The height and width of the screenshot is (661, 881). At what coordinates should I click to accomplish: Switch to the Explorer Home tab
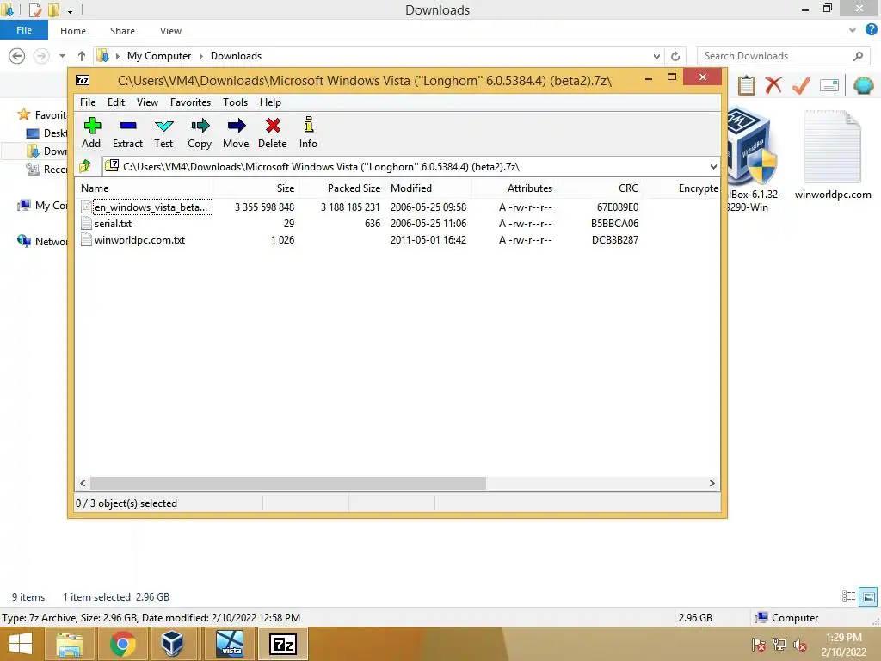click(73, 31)
